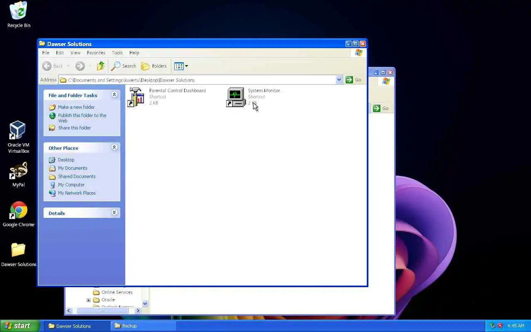Collapse the Other Places panel
Viewport: 531px width, 332px height.
pos(114,147)
